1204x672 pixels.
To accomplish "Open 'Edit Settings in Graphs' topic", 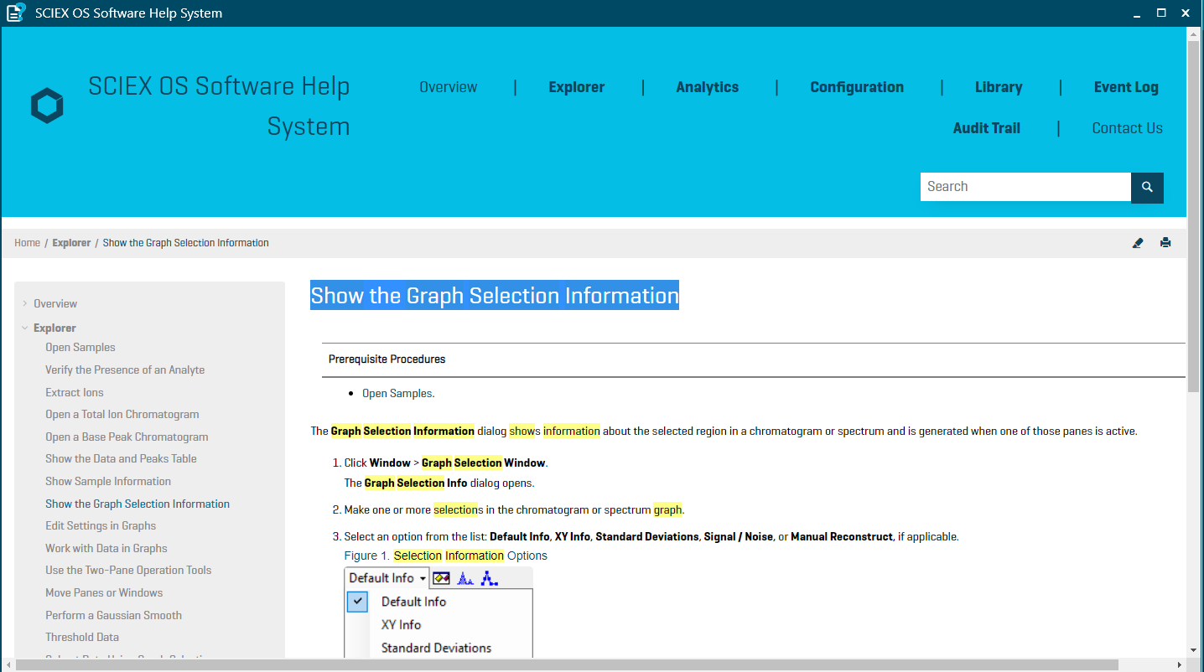I will (101, 525).
